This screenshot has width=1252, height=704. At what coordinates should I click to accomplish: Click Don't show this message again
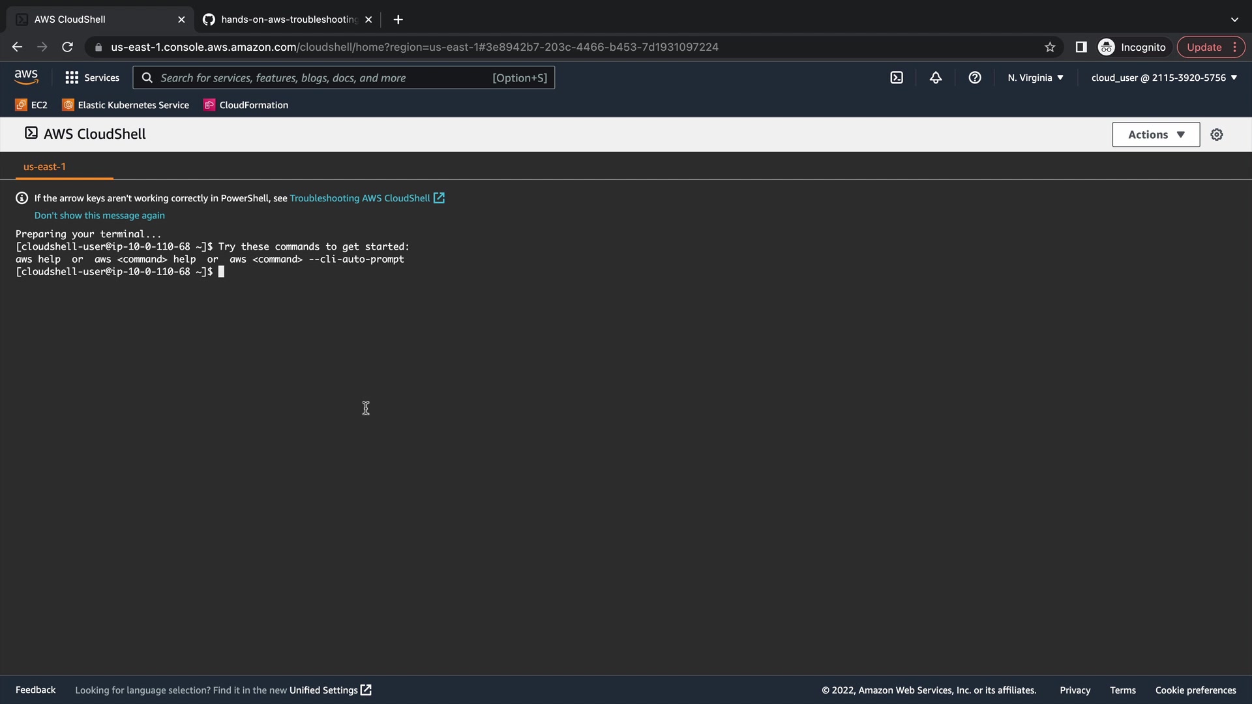(99, 216)
